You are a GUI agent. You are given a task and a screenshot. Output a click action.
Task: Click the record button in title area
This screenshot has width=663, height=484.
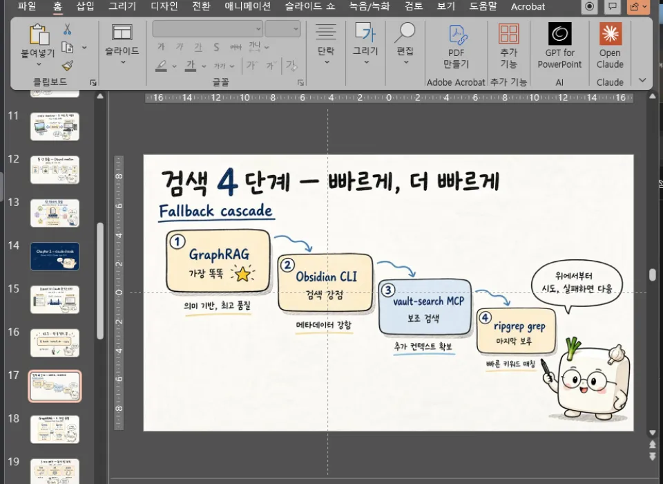589,7
